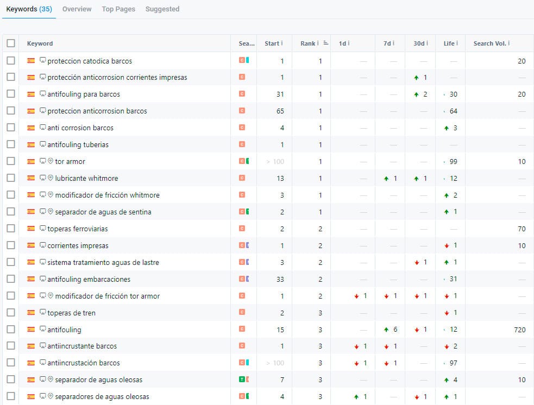Click desktop icon for sistema tratamiento aguas de lastre

point(42,262)
